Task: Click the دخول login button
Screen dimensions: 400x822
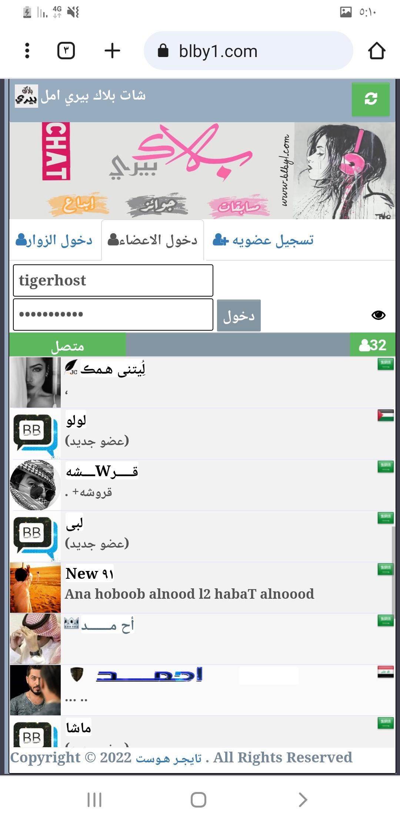Action: (239, 315)
